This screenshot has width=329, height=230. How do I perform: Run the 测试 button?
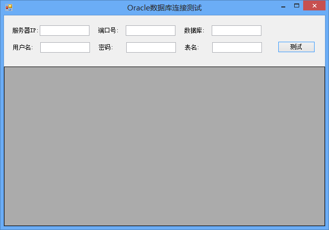(296, 47)
